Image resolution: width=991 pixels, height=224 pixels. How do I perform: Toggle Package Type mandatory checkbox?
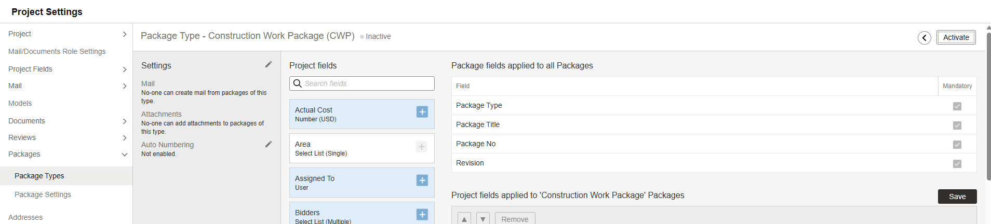pyautogui.click(x=957, y=106)
